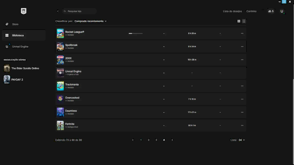Open the Carrinho cart link
This screenshot has height=165, width=294.
pos(251,11)
